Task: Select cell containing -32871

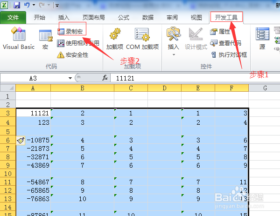Action: (x=34, y=157)
